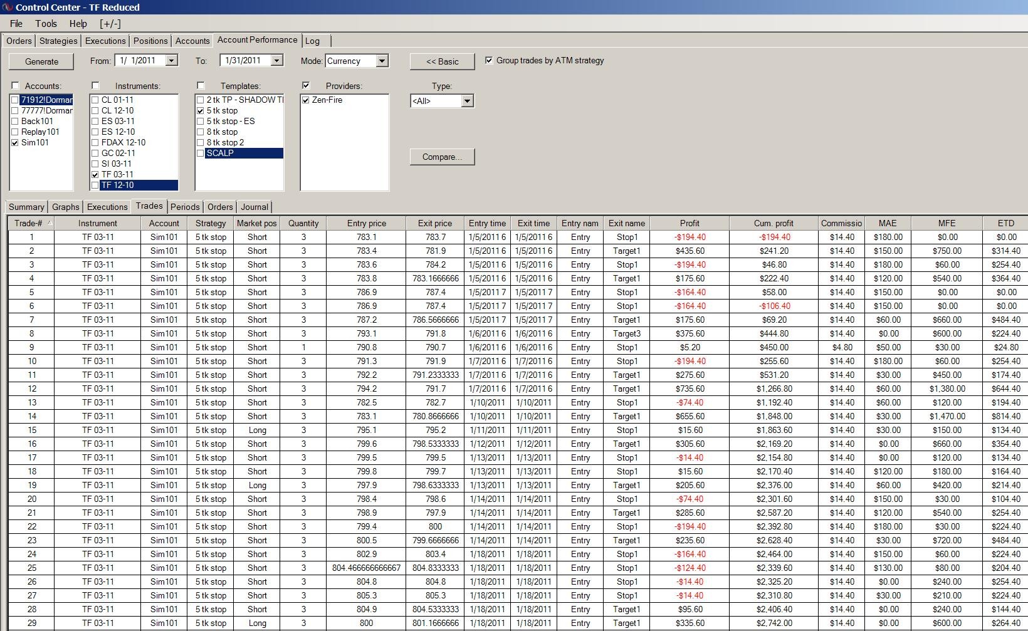Tick the Templates header checkbox
Image resolution: width=1028 pixels, height=631 pixels.
[201, 85]
